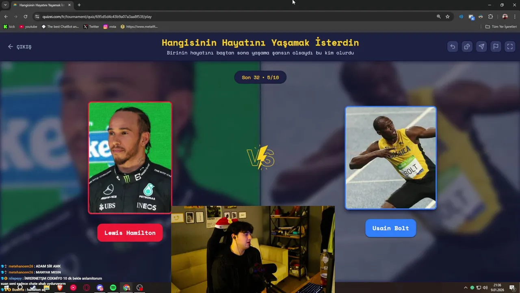Open the notification center icon
520x293 pixels.
click(x=513, y=288)
